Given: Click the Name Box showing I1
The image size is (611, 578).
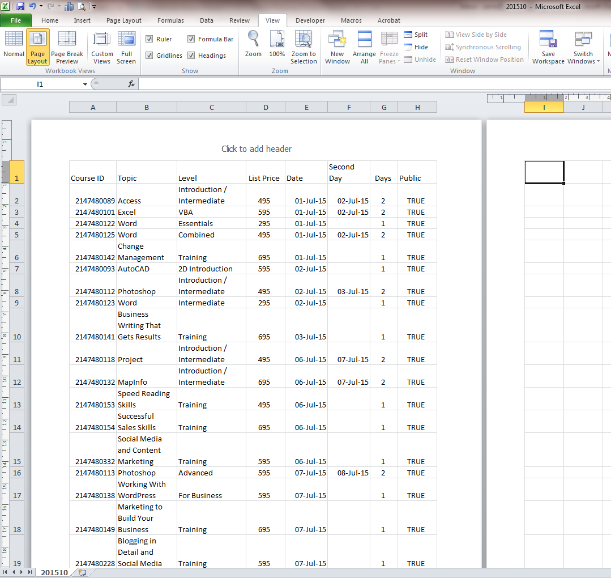Looking at the screenshot, I should 41,84.
